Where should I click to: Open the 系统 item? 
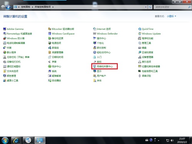52,71
